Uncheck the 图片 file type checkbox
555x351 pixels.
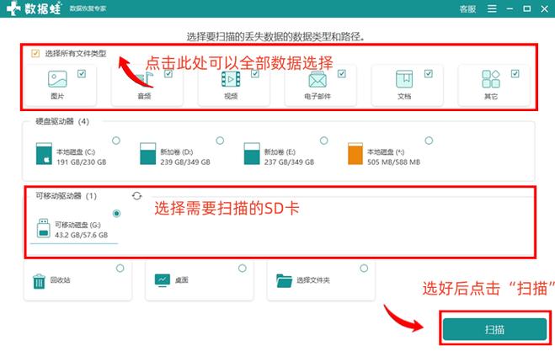pyautogui.click(x=82, y=73)
